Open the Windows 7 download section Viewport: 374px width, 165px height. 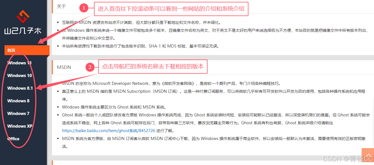[x=18, y=114]
